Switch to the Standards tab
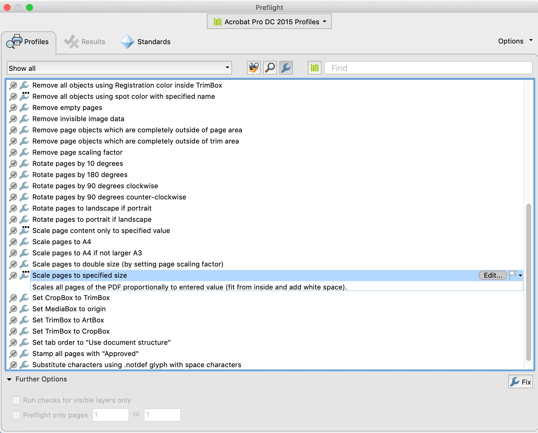This screenshot has height=433, width=538. 146,42
